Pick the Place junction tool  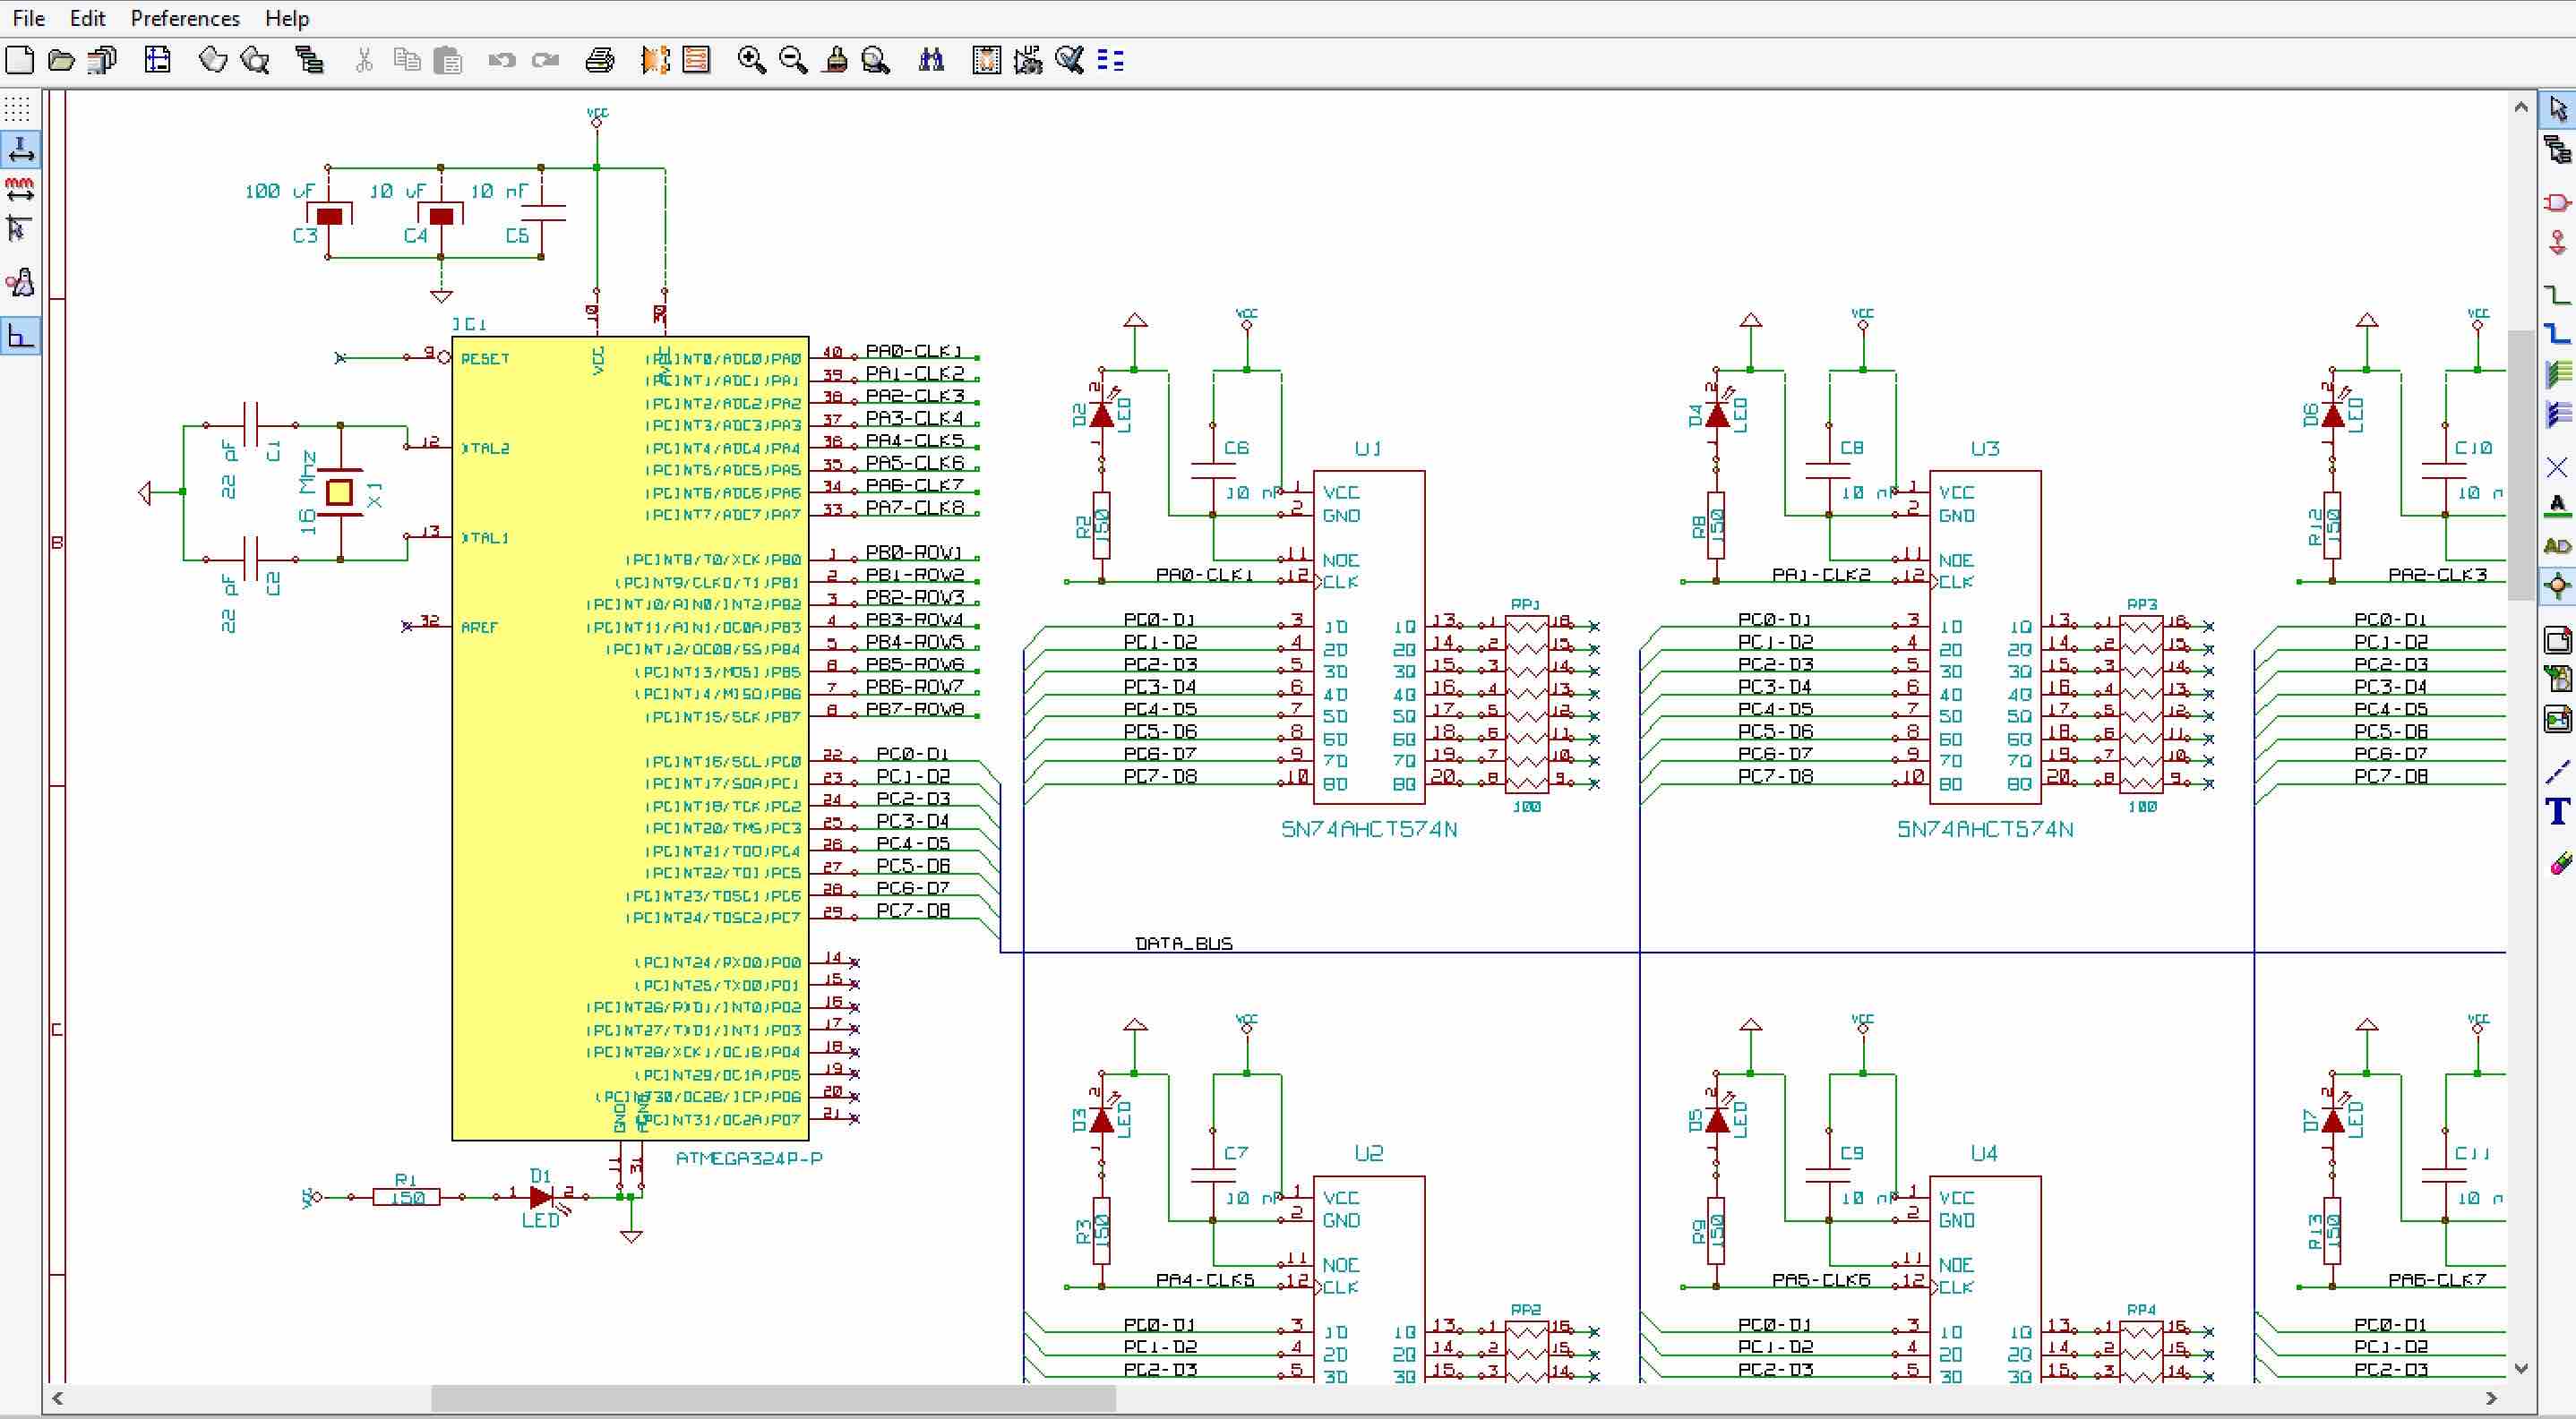pos(2558,586)
